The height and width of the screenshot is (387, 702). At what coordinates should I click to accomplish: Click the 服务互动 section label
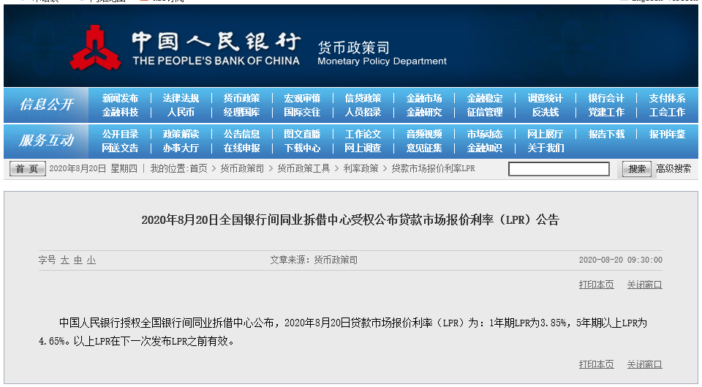pos(46,140)
